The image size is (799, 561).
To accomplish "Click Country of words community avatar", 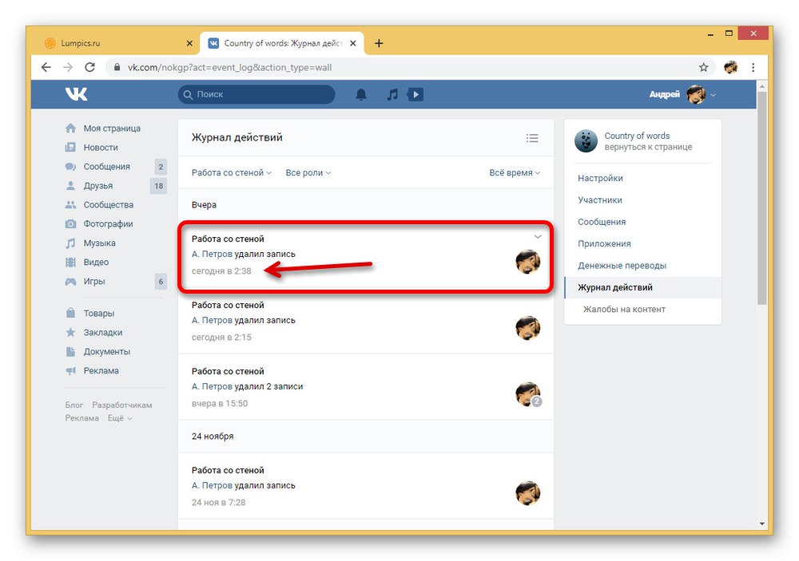I will pos(586,141).
